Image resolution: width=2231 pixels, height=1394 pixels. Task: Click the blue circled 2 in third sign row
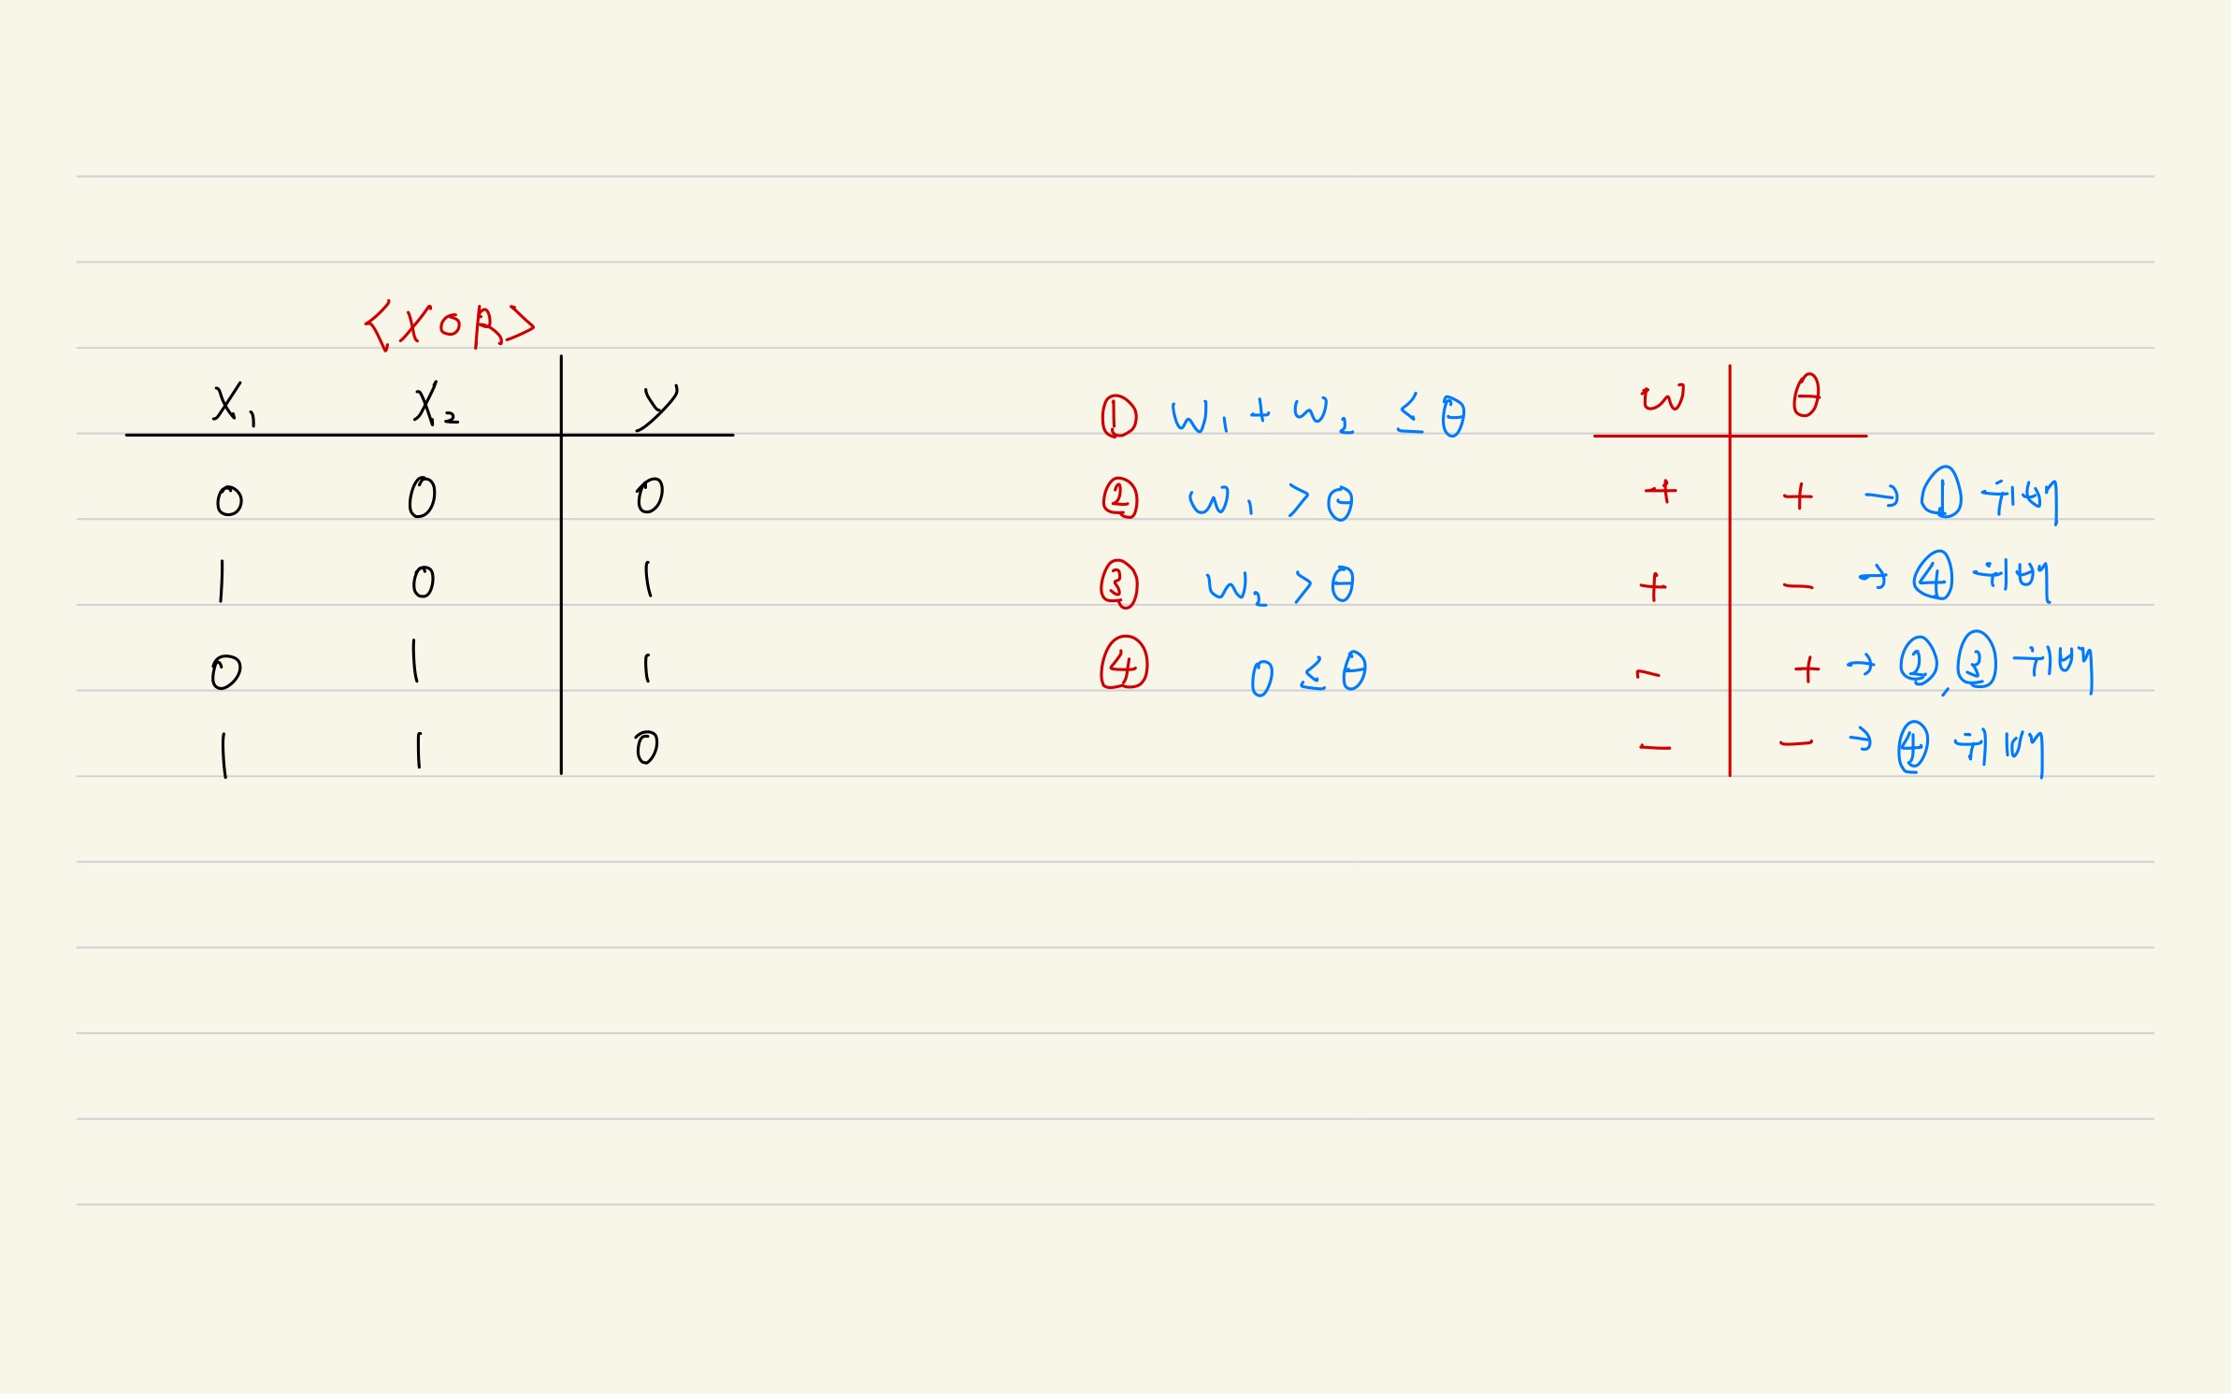pyautogui.click(x=1918, y=661)
